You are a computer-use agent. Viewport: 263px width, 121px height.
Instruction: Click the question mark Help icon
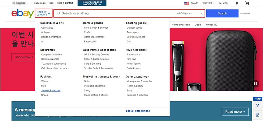[x=258, y=106]
